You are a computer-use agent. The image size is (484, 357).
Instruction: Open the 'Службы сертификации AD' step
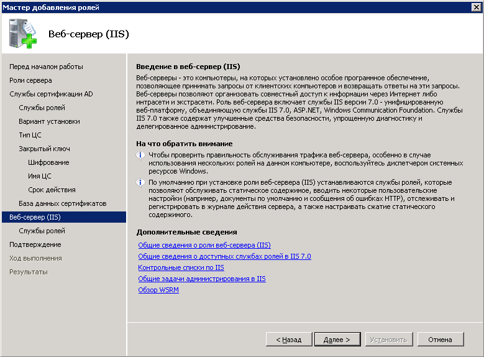tap(51, 94)
